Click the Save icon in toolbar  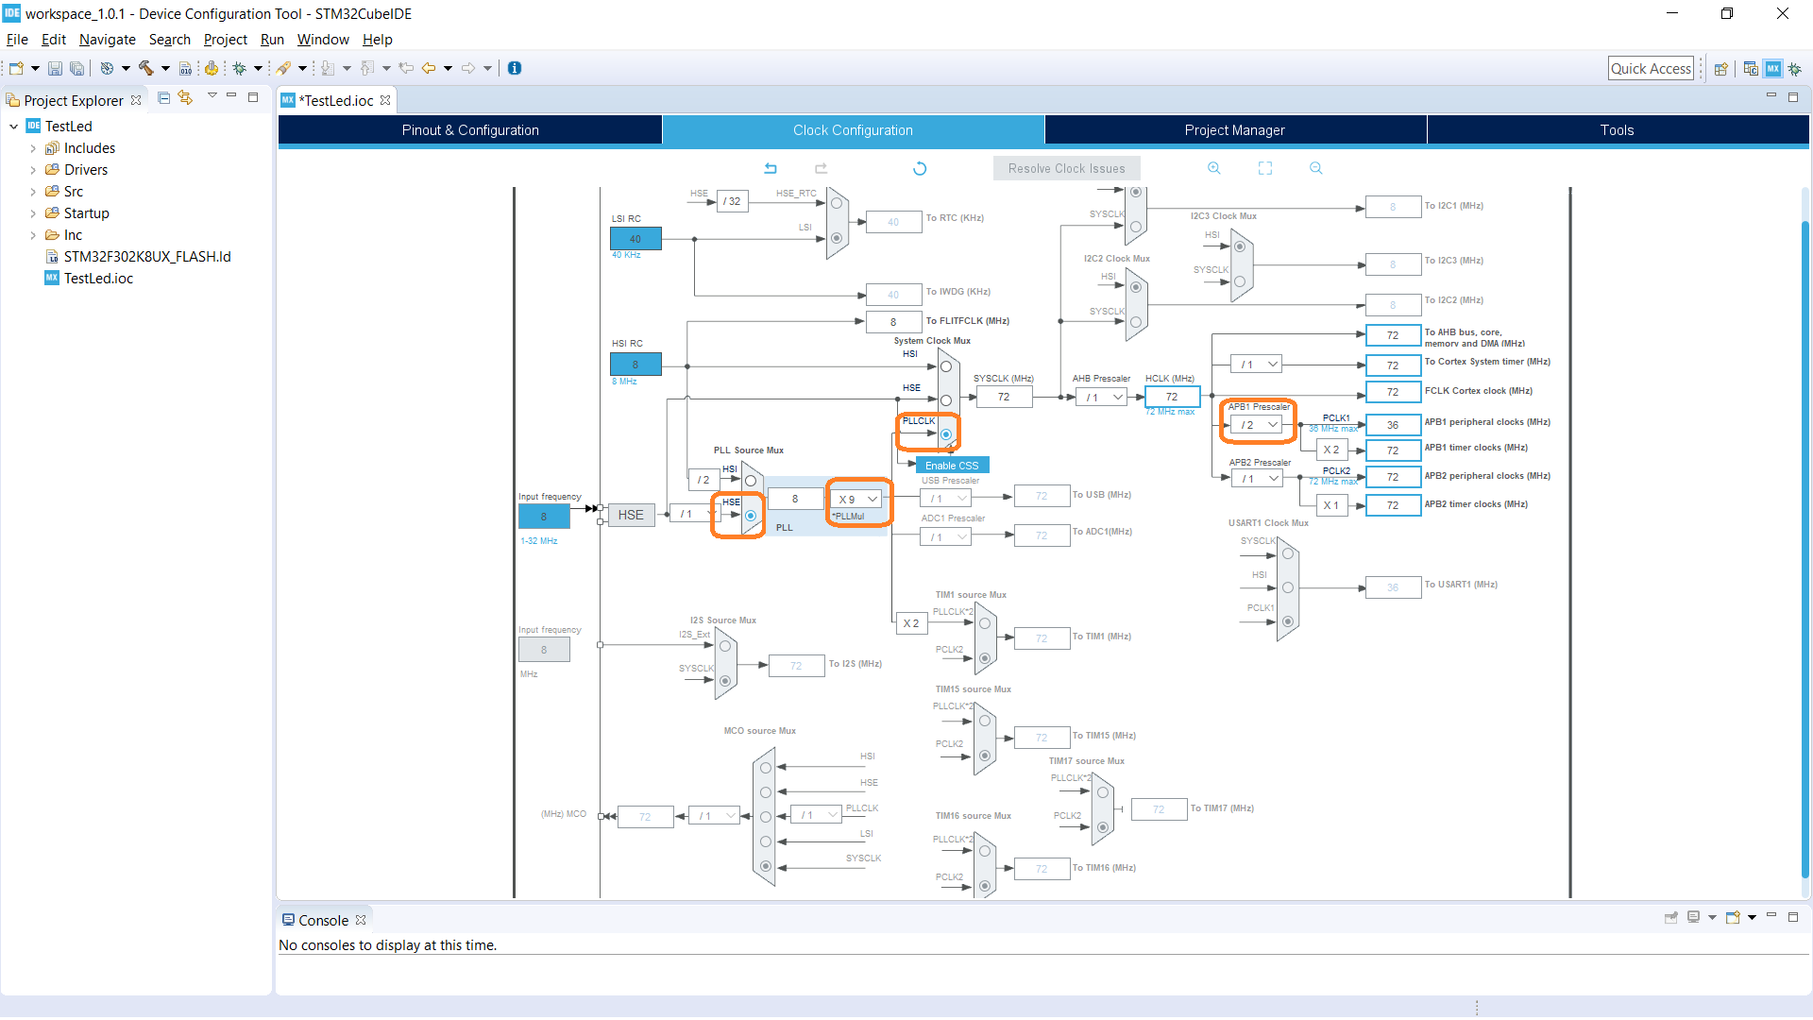(x=55, y=68)
